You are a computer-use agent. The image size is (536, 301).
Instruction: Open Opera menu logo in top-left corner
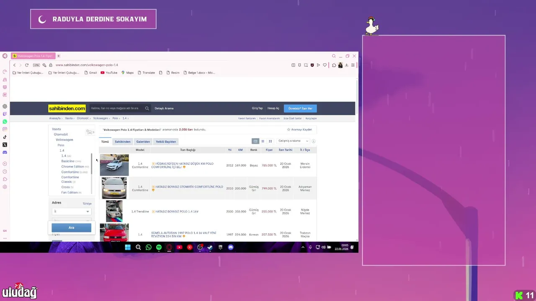5,56
